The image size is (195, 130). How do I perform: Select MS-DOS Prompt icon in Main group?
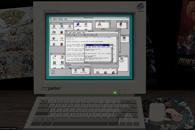point(62,33)
